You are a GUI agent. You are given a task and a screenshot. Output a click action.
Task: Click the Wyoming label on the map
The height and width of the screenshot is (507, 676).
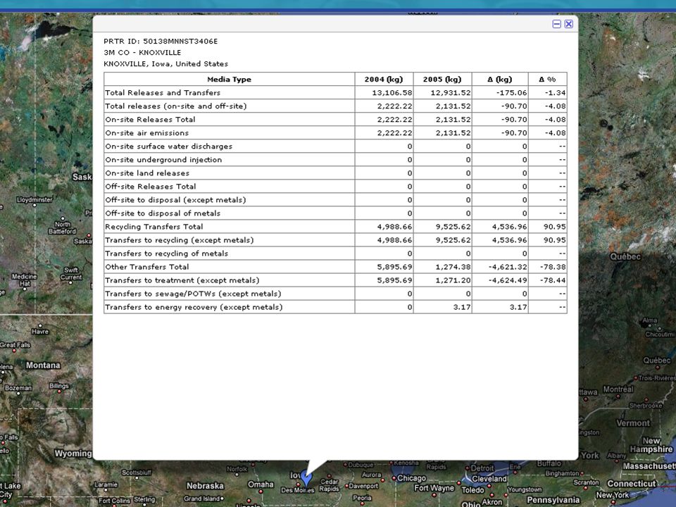pyautogui.click(x=73, y=453)
